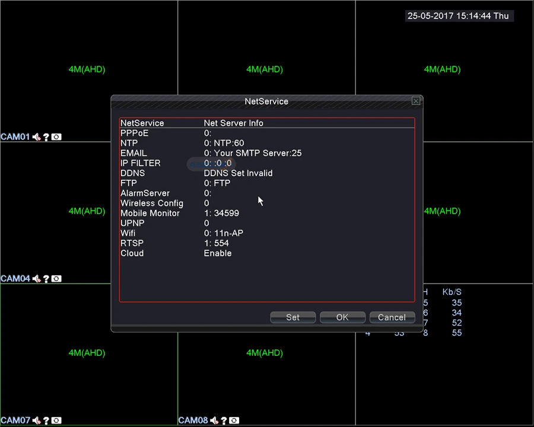Click the '0: 11n-AP' Wifi value
The height and width of the screenshot is (427, 534).
tap(224, 233)
